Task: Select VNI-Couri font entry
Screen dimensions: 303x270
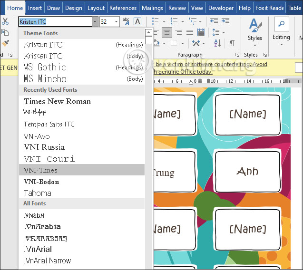Action: pyautogui.click(x=82, y=159)
